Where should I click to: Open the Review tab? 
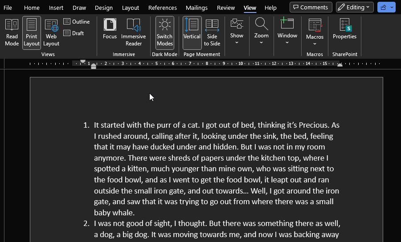pyautogui.click(x=226, y=8)
